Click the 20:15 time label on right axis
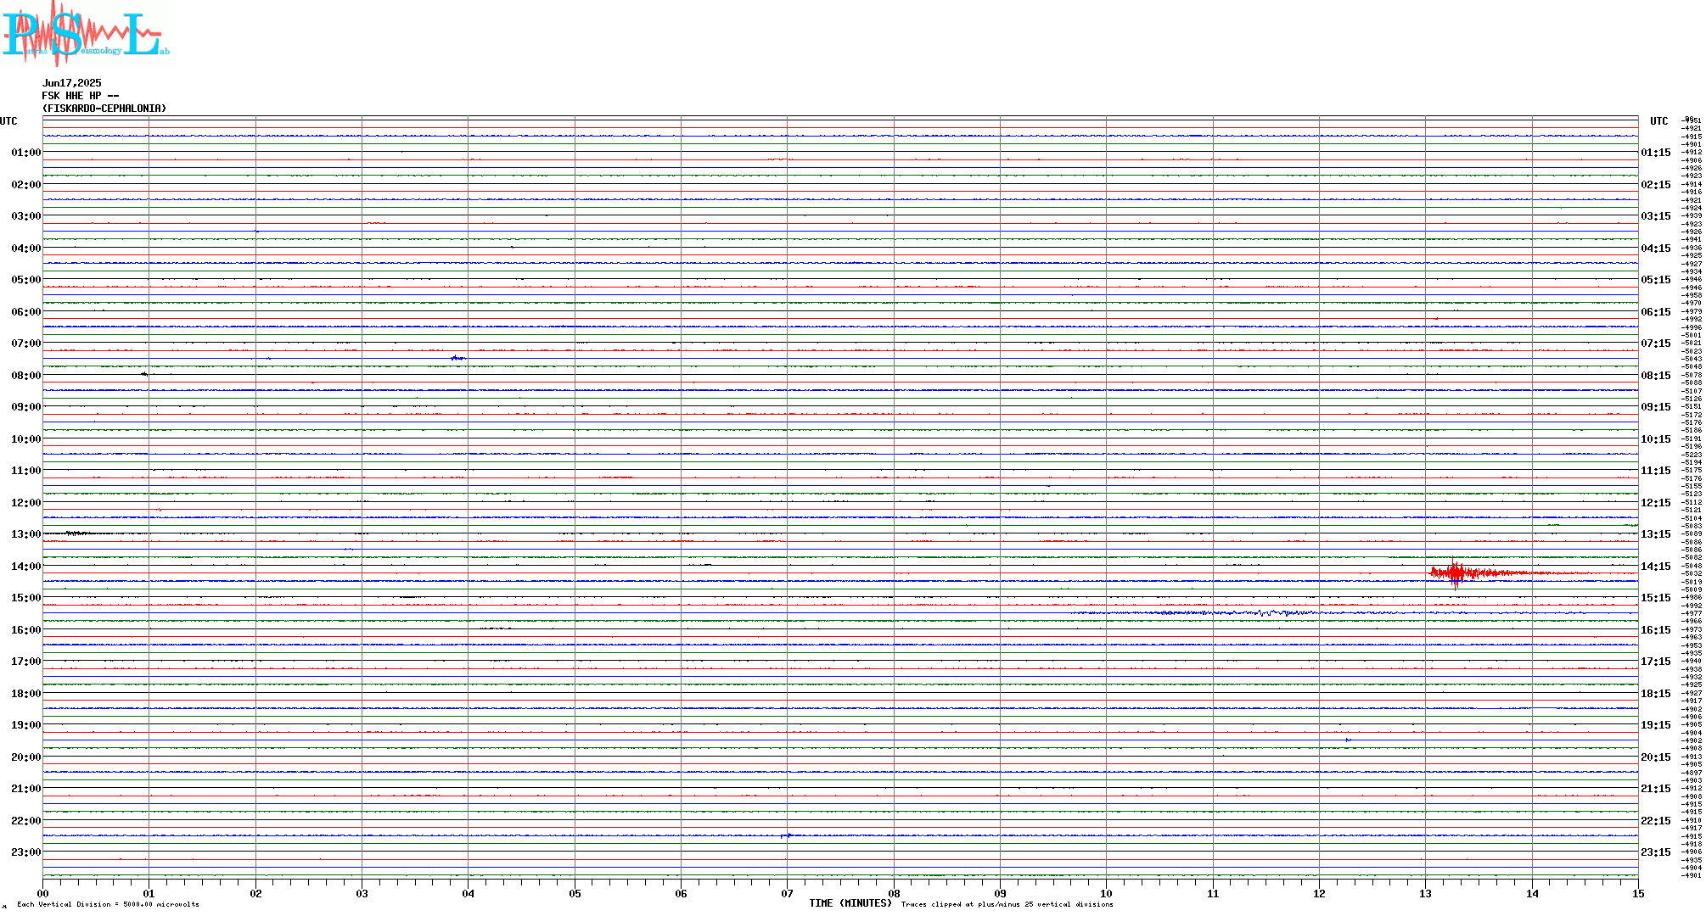1706x916 pixels. click(x=1656, y=757)
